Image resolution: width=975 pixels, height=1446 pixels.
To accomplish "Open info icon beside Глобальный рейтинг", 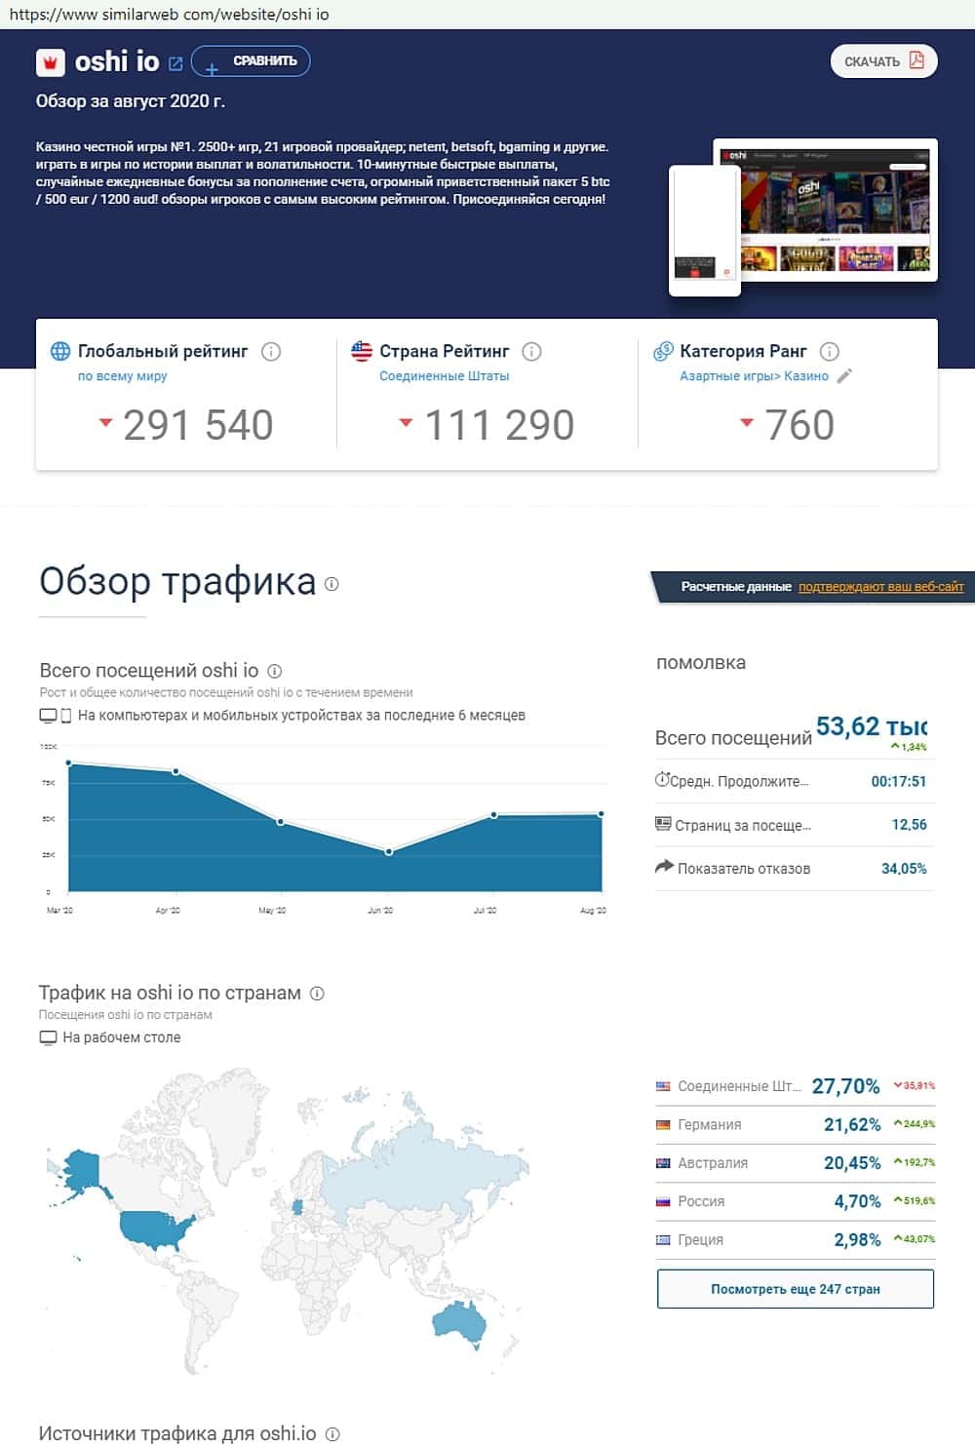I will coord(271,351).
